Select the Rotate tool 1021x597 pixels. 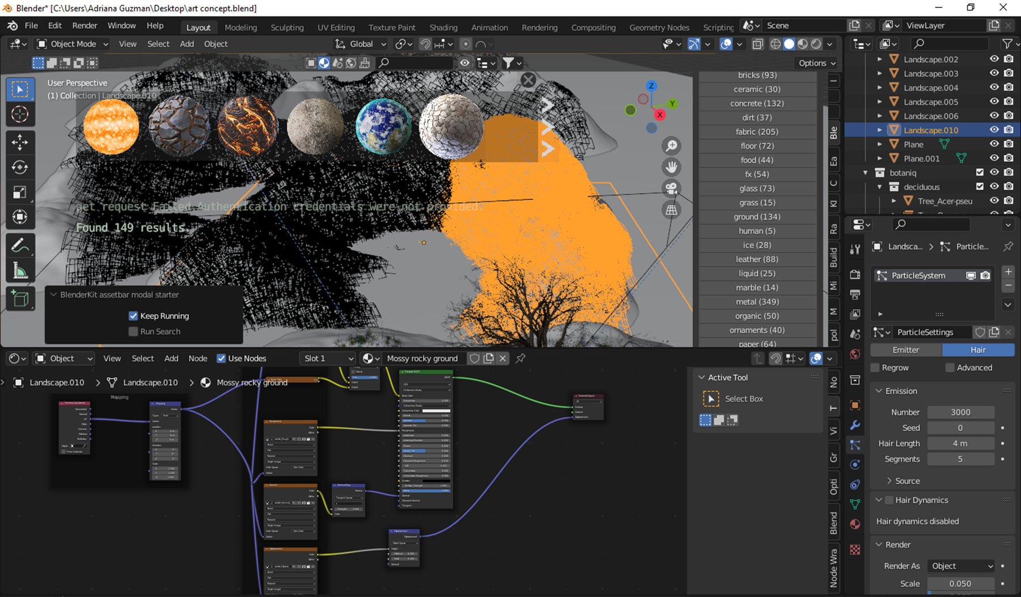tap(20, 167)
